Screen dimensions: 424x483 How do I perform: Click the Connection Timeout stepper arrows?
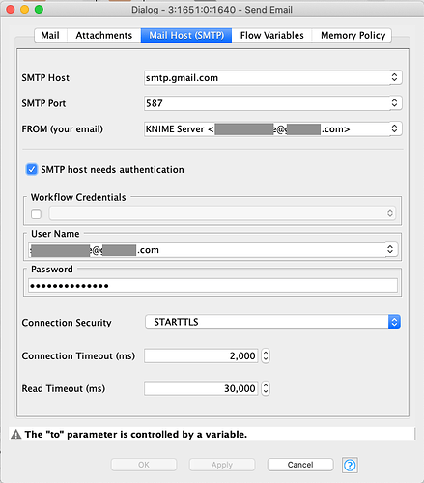tap(266, 355)
